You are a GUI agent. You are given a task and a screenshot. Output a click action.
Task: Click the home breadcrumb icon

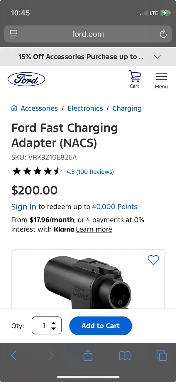pyautogui.click(x=14, y=108)
